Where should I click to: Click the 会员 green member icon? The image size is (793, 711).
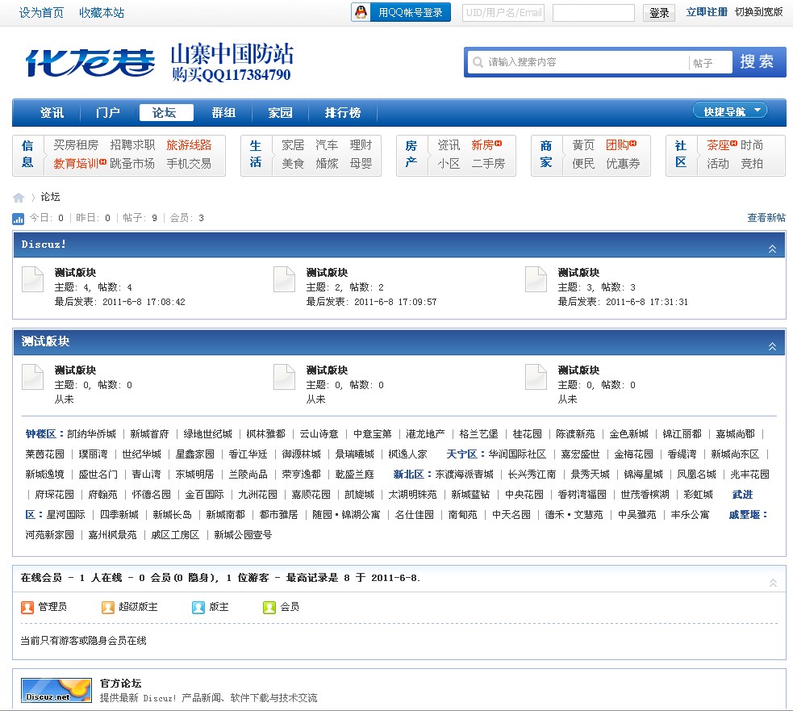269,607
